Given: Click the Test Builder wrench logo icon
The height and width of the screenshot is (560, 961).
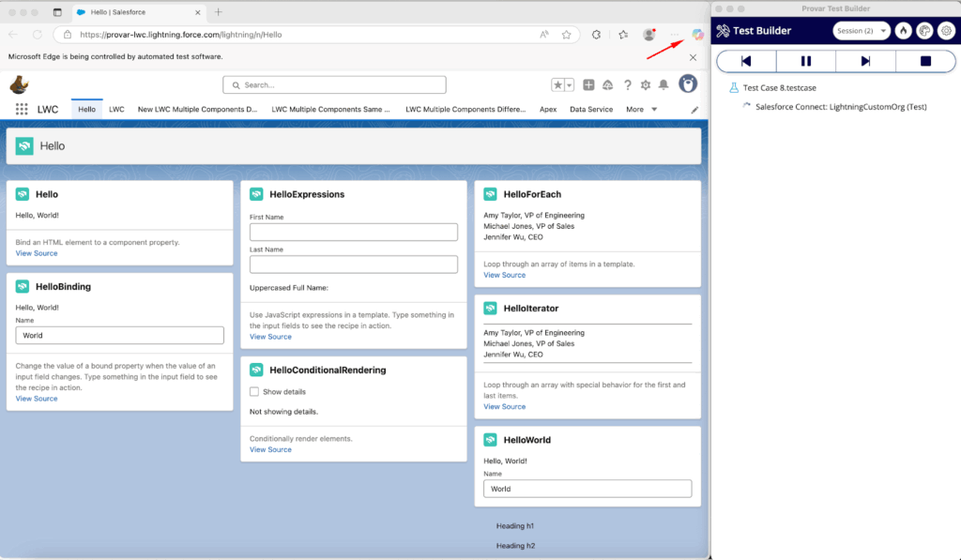Looking at the screenshot, I should 724,31.
